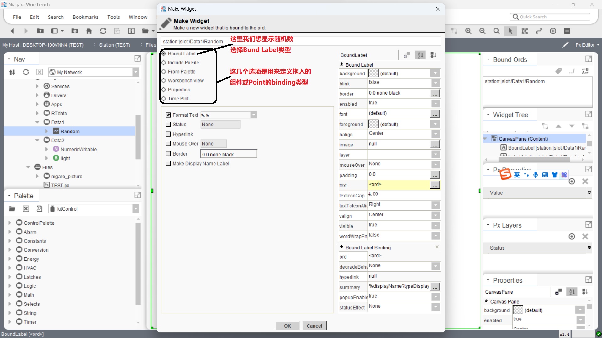Click sort A-Z icon in BoundLabel properties

[420, 55]
